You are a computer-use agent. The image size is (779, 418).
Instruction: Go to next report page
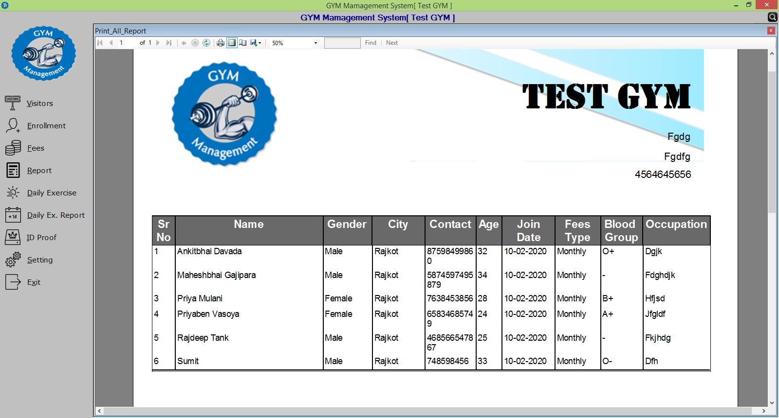pos(158,43)
